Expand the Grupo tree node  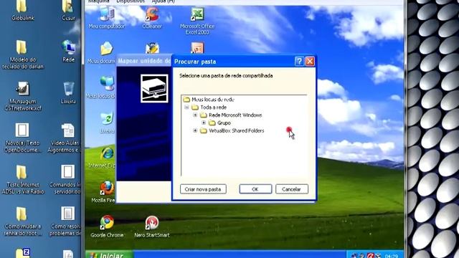pos(204,123)
